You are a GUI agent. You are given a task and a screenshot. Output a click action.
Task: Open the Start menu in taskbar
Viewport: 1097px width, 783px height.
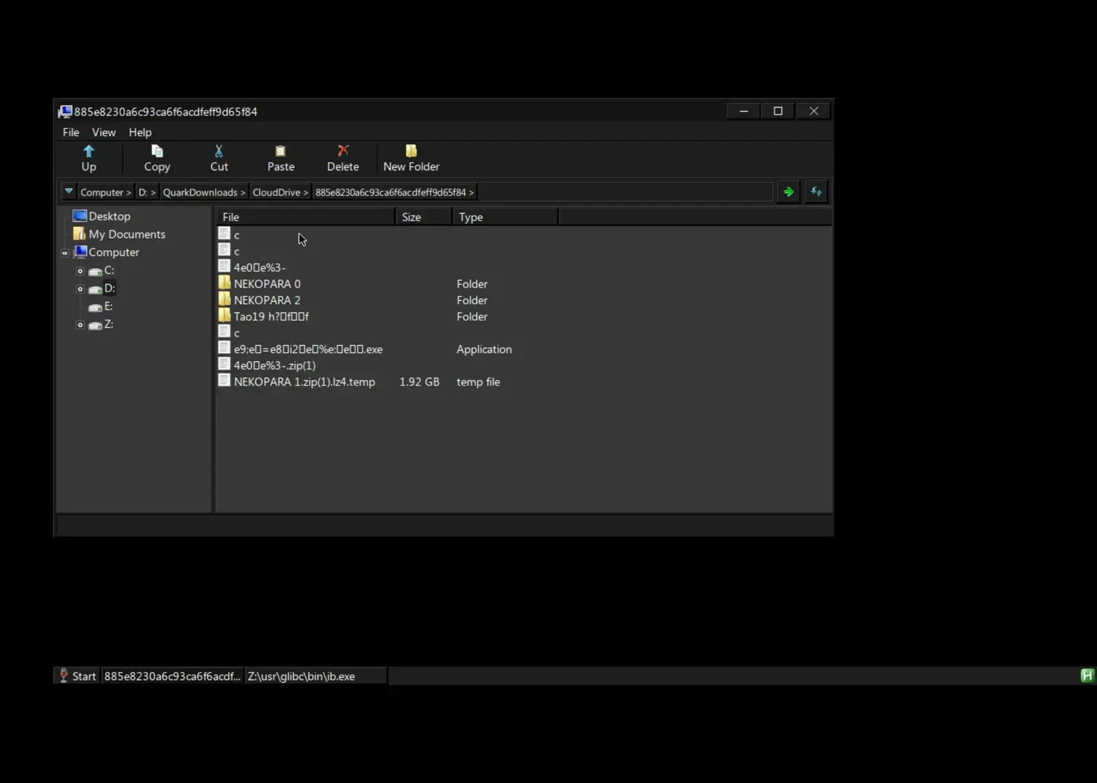coord(77,676)
